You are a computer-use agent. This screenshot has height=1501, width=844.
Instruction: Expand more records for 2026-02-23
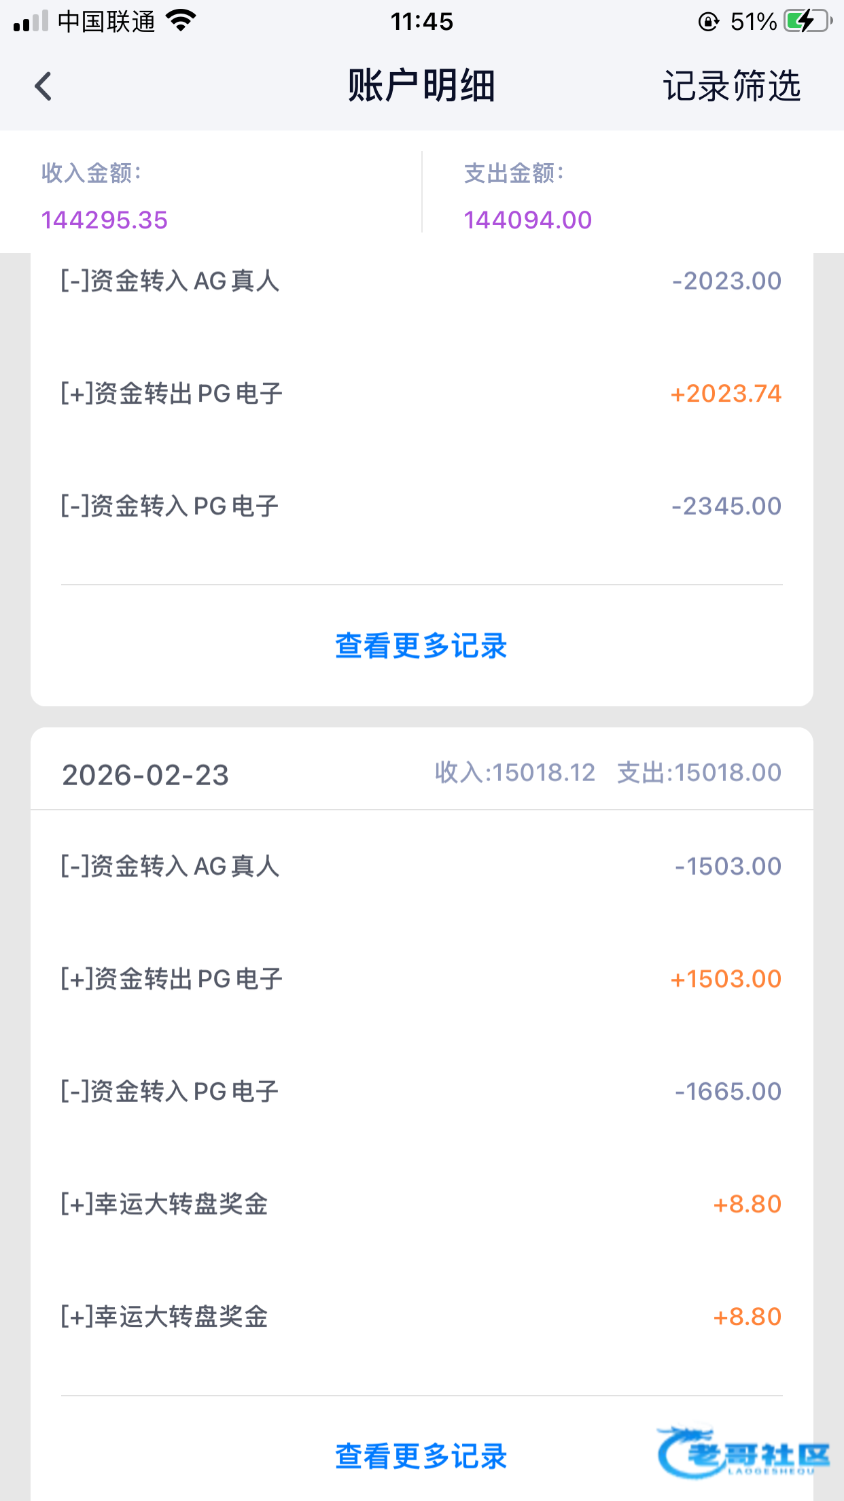tap(421, 1456)
